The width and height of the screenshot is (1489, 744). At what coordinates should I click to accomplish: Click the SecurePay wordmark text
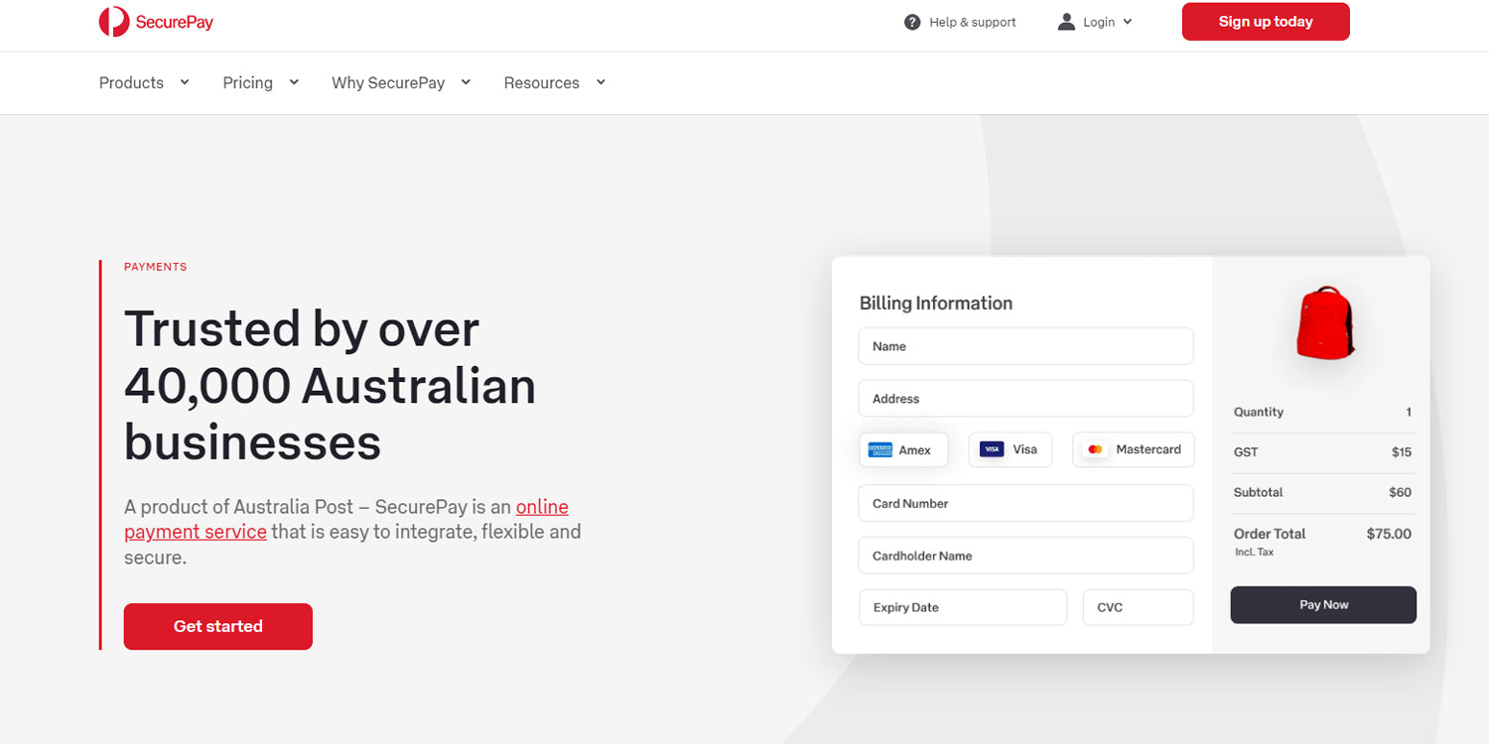pyautogui.click(x=175, y=22)
